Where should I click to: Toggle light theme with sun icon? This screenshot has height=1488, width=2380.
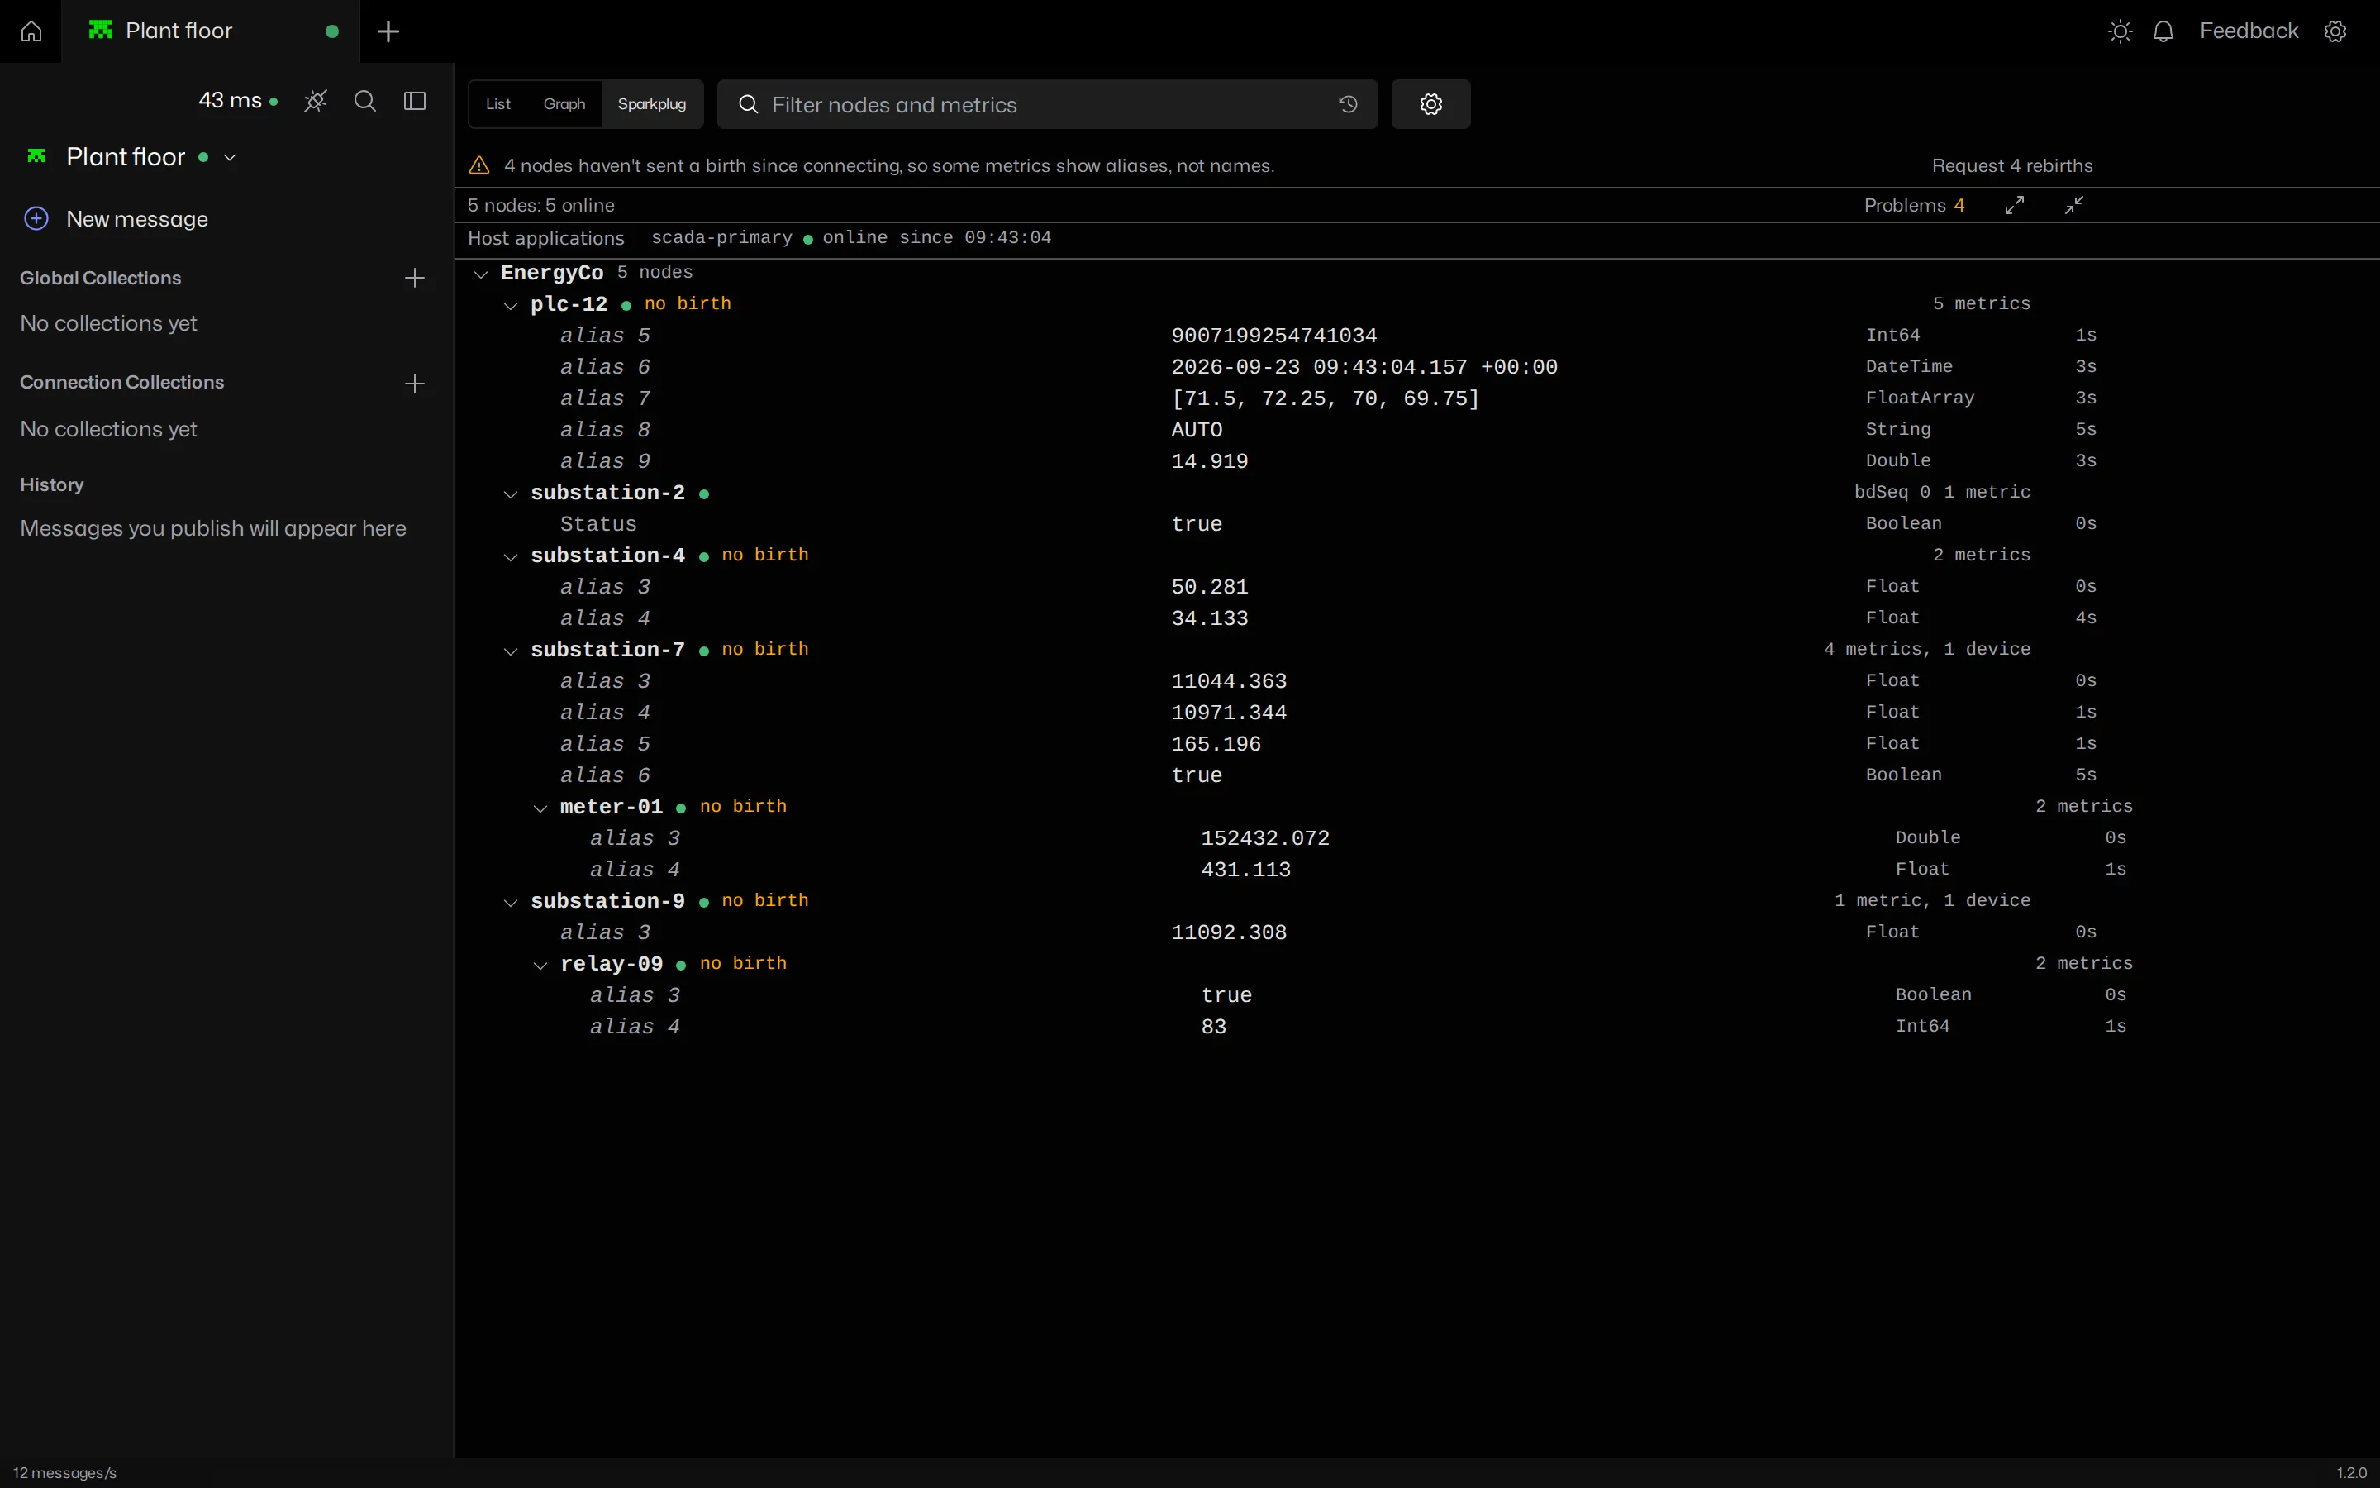(2121, 31)
